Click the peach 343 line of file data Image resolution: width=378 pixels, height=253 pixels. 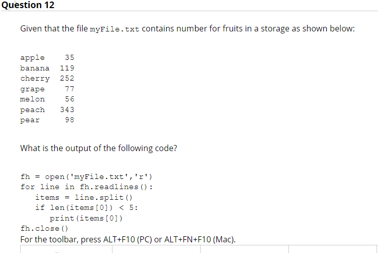[x=47, y=110]
